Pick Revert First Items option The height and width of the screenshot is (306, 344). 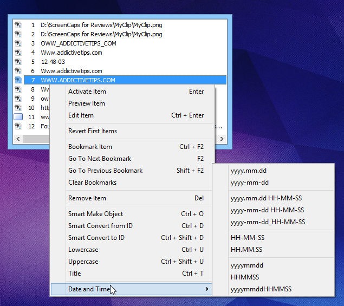132,131
